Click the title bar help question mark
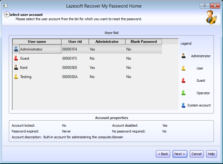The height and width of the screenshot is (164, 223). (204, 6)
